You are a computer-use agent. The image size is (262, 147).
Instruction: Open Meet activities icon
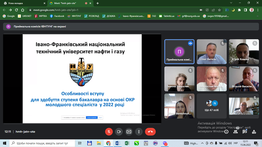click(x=254, y=132)
